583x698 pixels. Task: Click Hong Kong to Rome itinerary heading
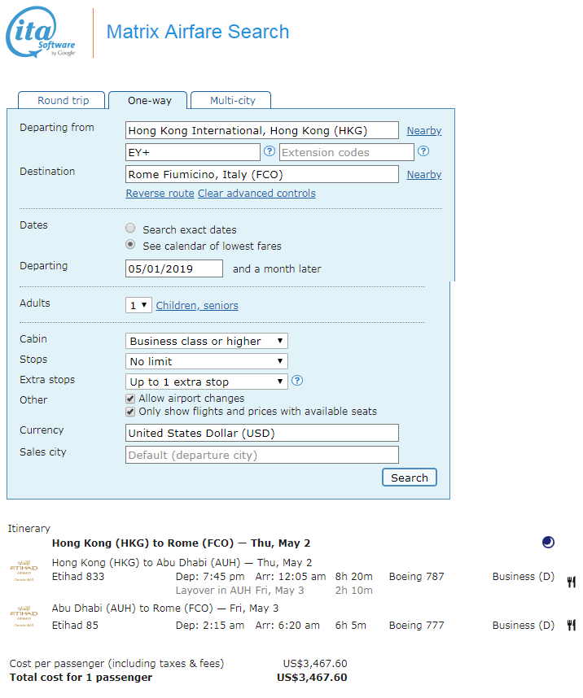point(181,543)
